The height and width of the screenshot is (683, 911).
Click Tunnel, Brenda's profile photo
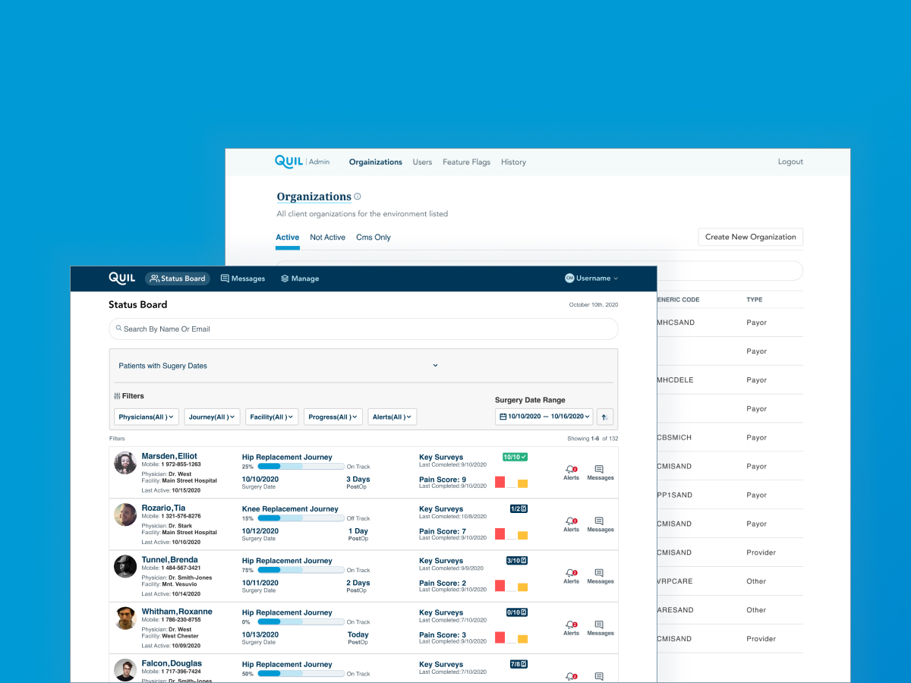tap(125, 566)
